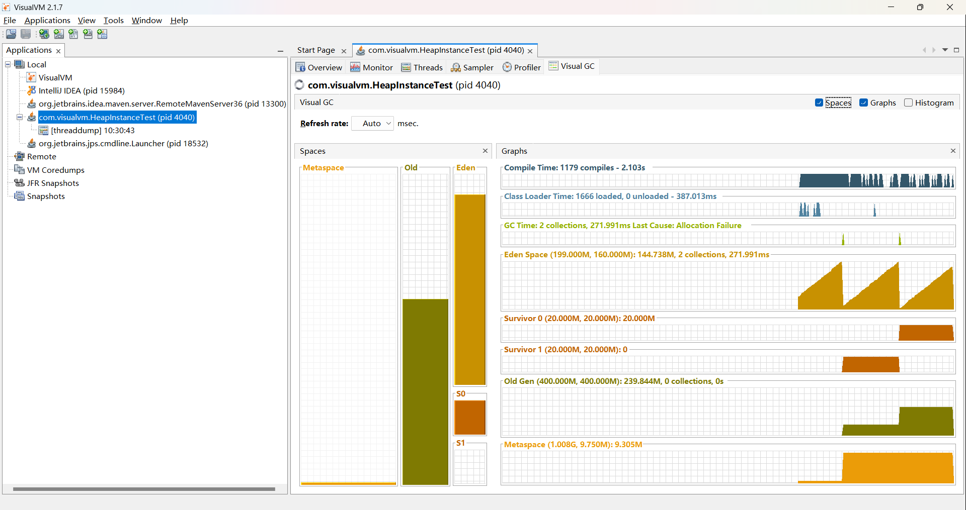Collapse the HeapInstanceTest tree node
Image resolution: width=966 pixels, height=510 pixels.
click(20, 117)
